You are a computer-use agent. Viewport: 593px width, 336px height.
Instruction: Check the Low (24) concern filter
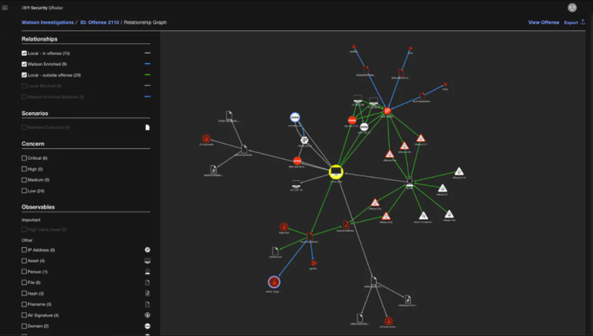tap(24, 191)
